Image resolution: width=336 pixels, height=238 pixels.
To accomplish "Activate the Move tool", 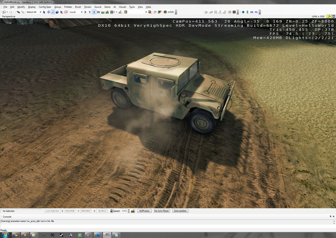I will pos(48,12).
